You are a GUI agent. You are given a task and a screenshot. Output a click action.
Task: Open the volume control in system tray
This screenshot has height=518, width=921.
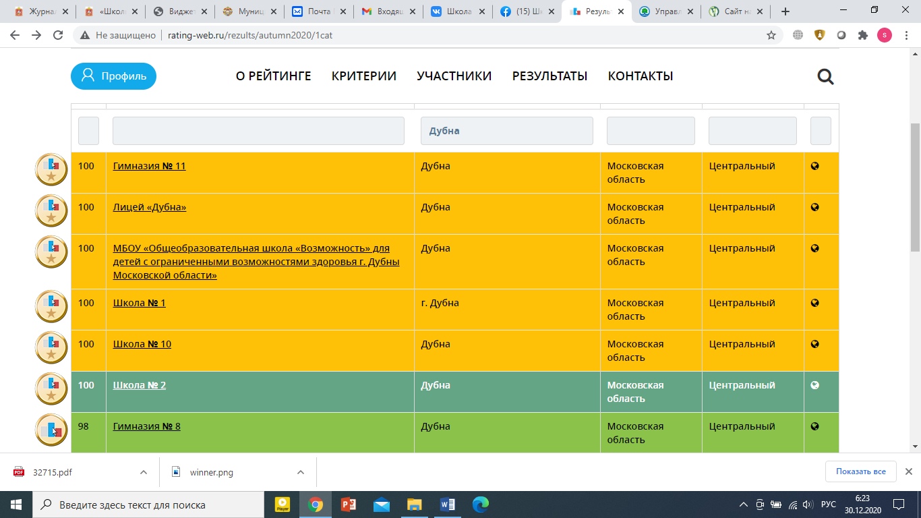pos(808,505)
